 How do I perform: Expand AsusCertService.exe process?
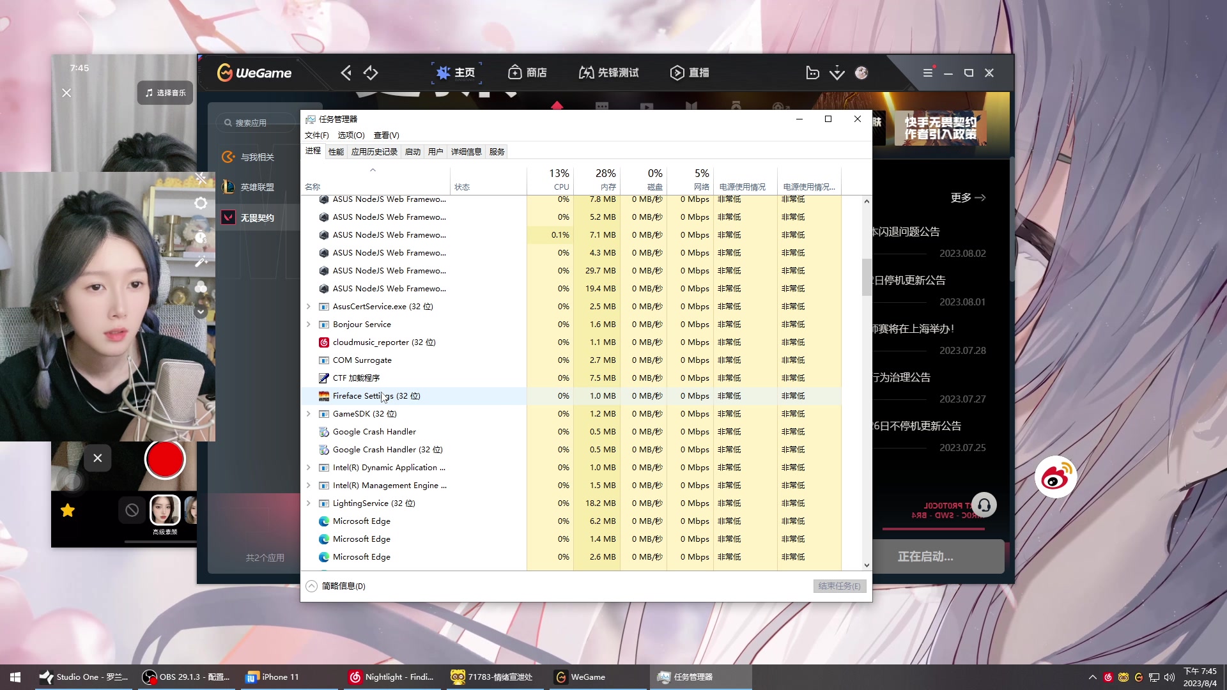(309, 307)
